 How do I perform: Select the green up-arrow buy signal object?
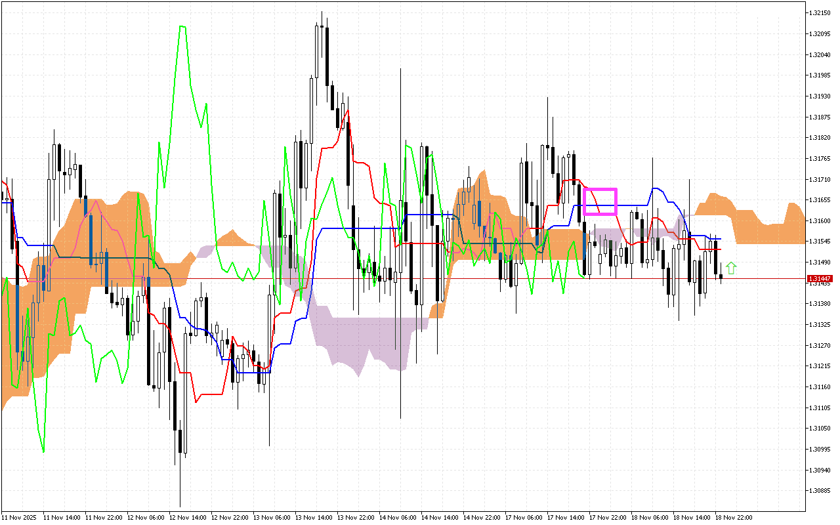[731, 268]
